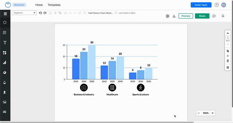Image resolution: width=233 pixels, height=123 pixels.
Task: Click the page number input field
Action: click(228, 37)
